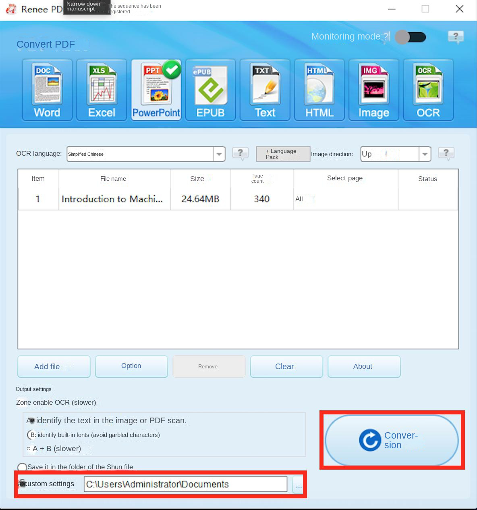This screenshot has width=477, height=510.
Task: Select the A + B (slower) recognition option
Action: pyautogui.click(x=29, y=448)
